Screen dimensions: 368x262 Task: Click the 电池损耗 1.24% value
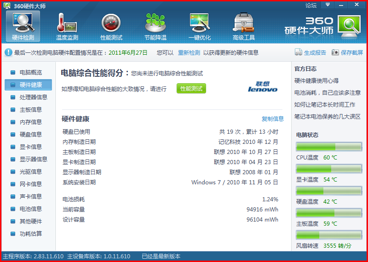pos(270,199)
